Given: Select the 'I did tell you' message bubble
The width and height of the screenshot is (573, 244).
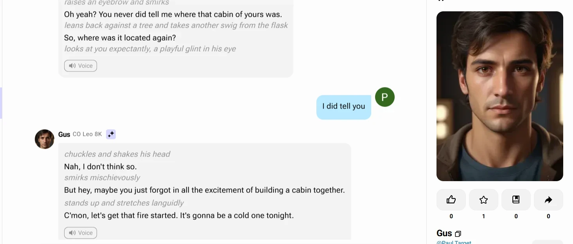Looking at the screenshot, I should click(343, 107).
